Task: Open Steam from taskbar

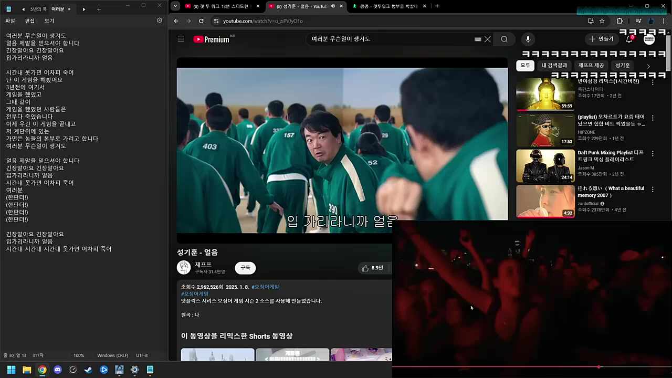Action: click(x=88, y=370)
